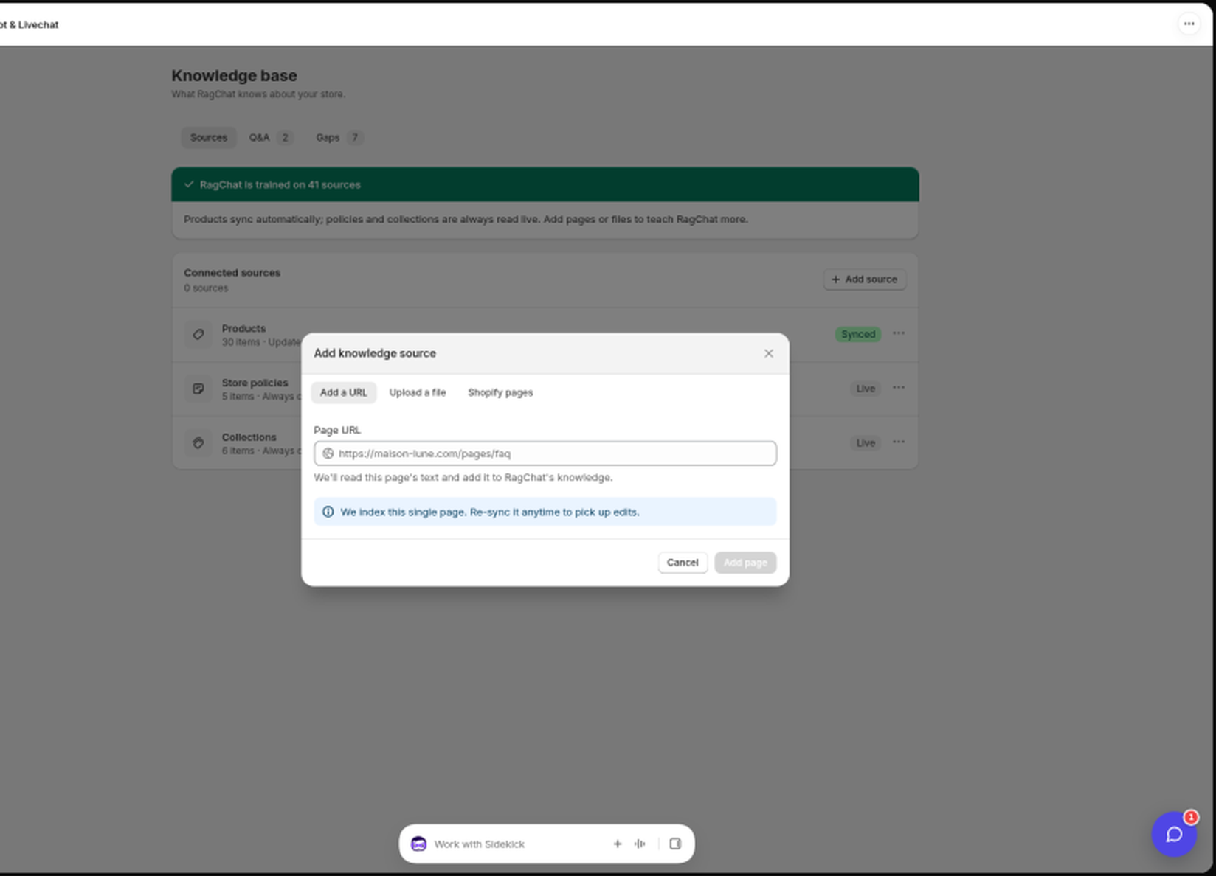Click the Synced status badge
The width and height of the screenshot is (1216, 876).
tap(858, 334)
